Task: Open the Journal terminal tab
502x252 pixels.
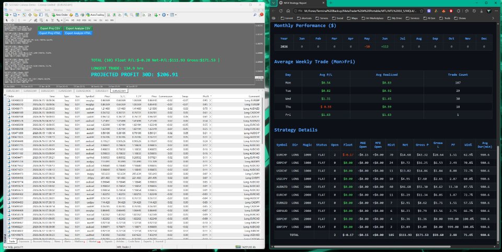Action: pos(159,242)
